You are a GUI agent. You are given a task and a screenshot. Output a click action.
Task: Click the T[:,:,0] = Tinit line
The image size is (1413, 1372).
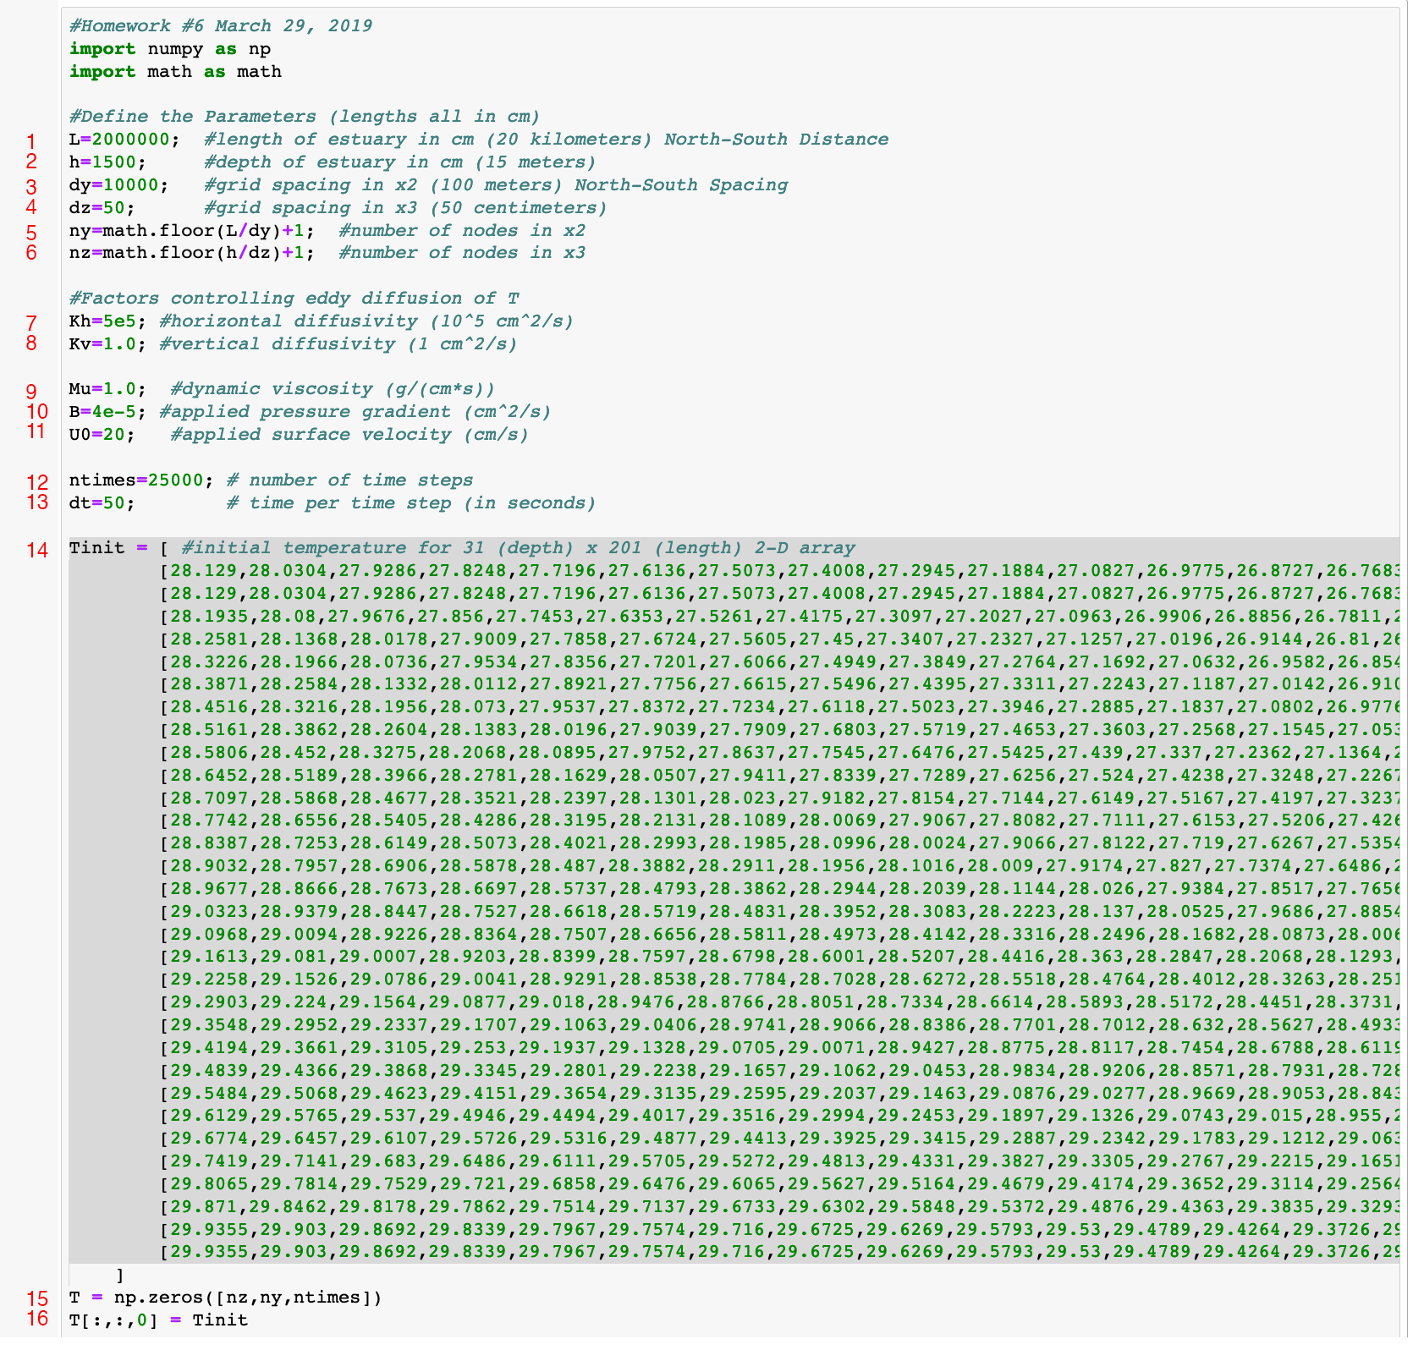pos(158,1320)
